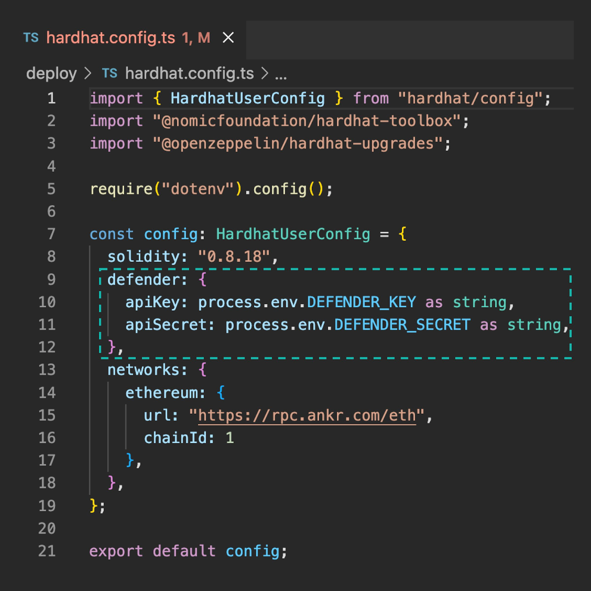The height and width of the screenshot is (591, 591).
Task: Click the defender property name
Action: tap(143, 280)
